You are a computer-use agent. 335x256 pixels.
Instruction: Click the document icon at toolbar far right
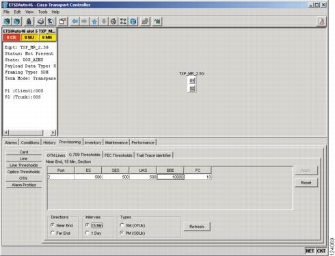[321, 22]
